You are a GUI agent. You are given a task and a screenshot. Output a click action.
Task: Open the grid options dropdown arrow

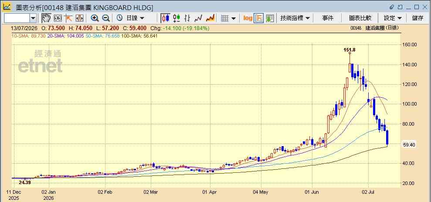point(233,18)
